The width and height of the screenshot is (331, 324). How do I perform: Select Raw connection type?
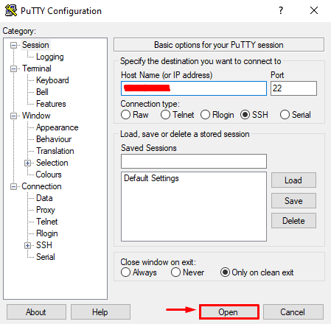tap(125, 115)
